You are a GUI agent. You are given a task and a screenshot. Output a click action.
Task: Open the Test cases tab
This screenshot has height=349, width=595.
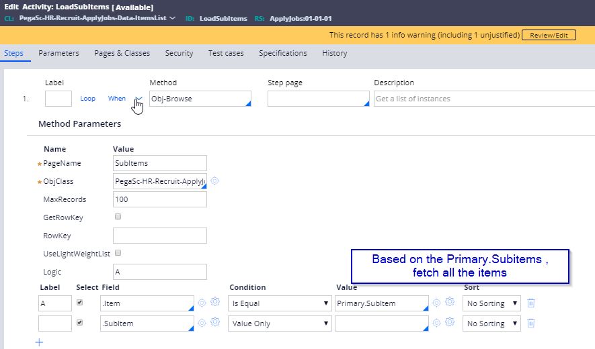tap(226, 53)
